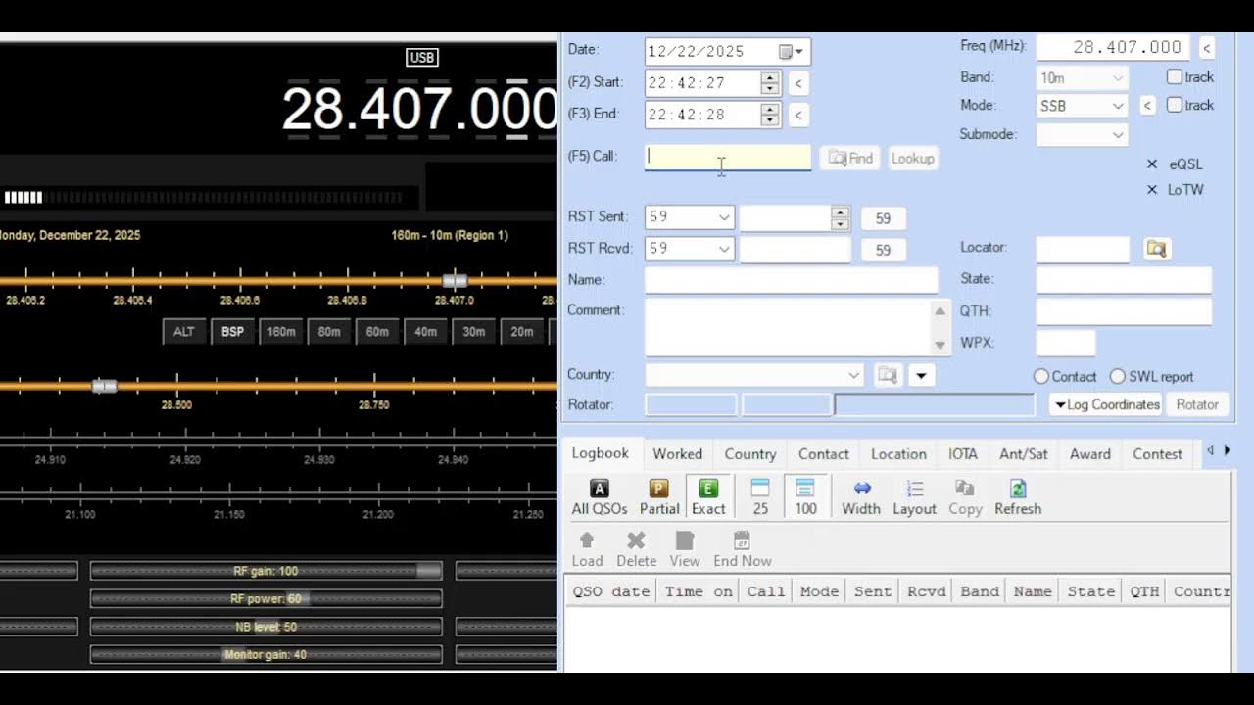Adjust the RF power slider

[265, 599]
